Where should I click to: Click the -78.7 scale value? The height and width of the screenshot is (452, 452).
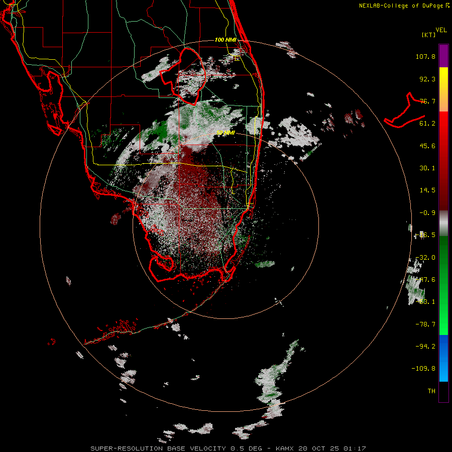[x=425, y=324]
